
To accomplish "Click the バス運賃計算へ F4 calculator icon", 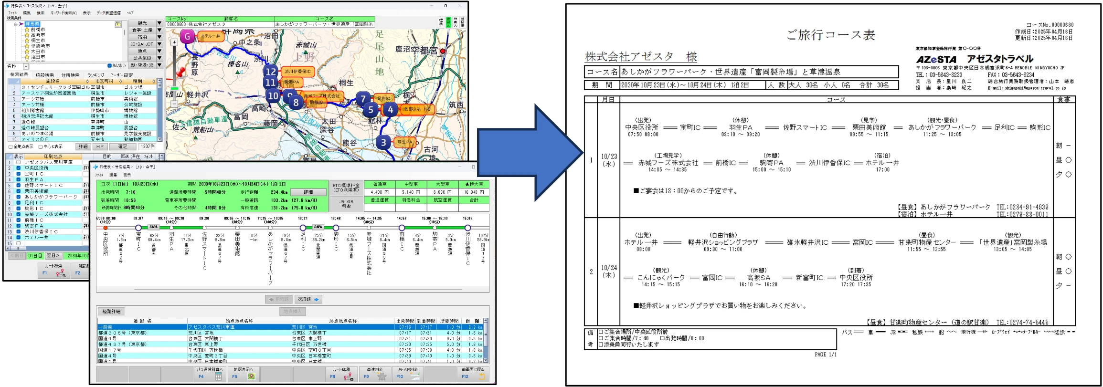I will pos(218,377).
